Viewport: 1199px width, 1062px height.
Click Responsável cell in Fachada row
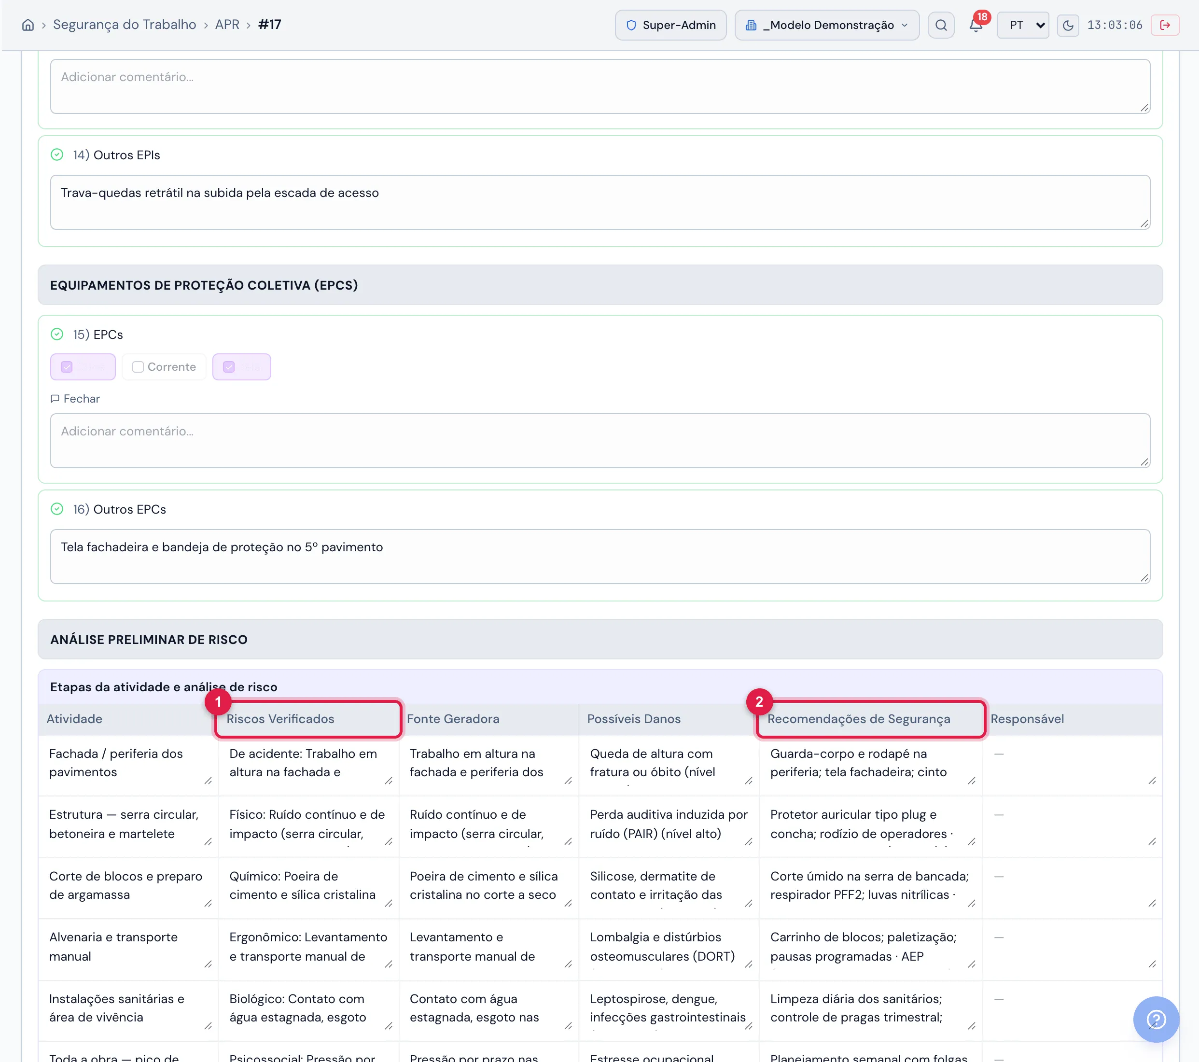pyautogui.click(x=1073, y=765)
